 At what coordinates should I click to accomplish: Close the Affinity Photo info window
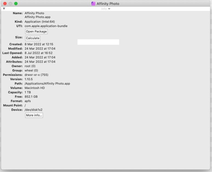[5, 4]
